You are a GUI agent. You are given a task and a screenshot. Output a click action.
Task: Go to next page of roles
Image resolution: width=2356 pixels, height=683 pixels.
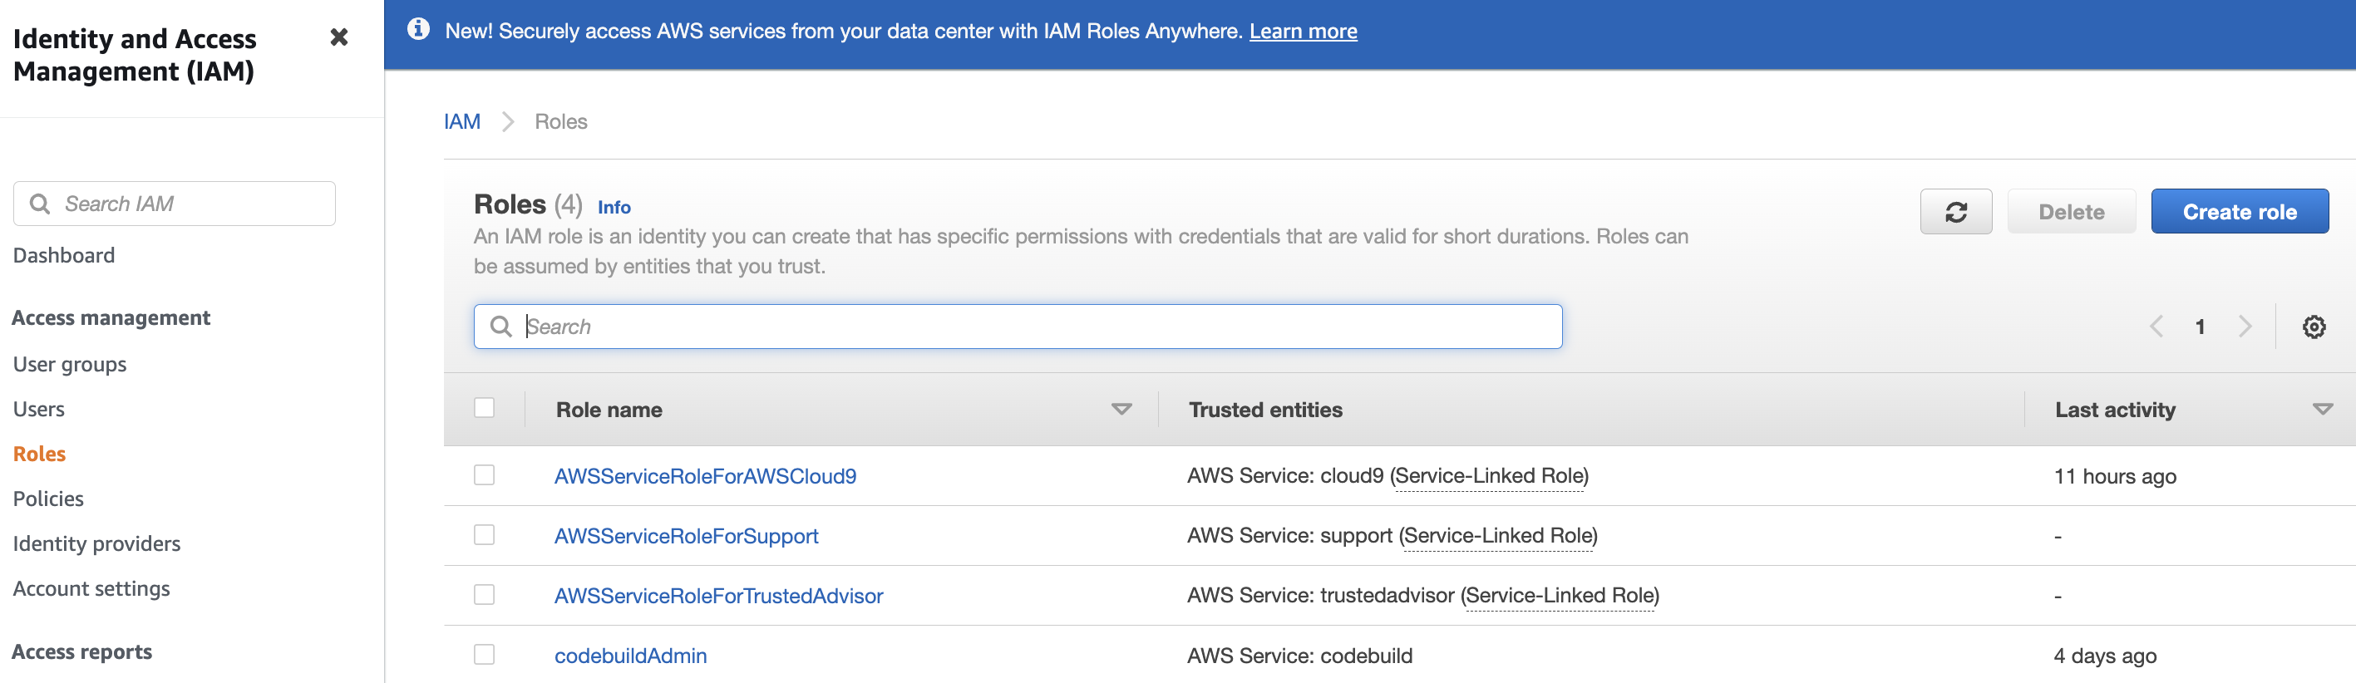pos(2245,327)
